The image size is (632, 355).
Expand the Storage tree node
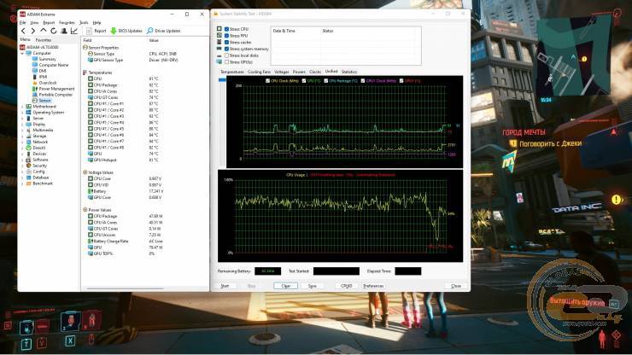(x=22, y=137)
